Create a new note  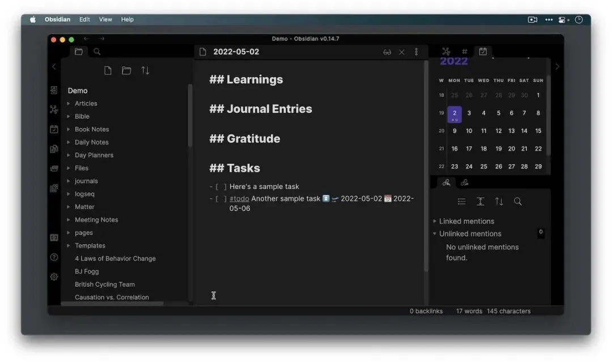pyautogui.click(x=108, y=70)
